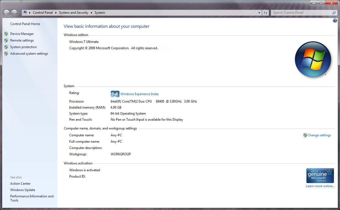Close the System window
The width and height of the screenshot is (340, 210).
[331, 3]
